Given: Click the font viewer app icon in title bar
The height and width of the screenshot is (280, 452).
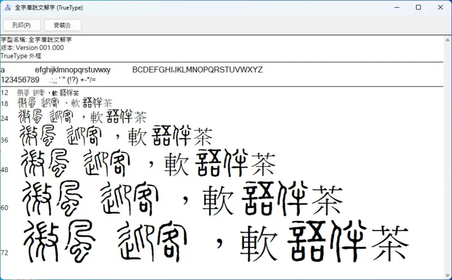Looking at the screenshot, I should pyautogui.click(x=8, y=8).
